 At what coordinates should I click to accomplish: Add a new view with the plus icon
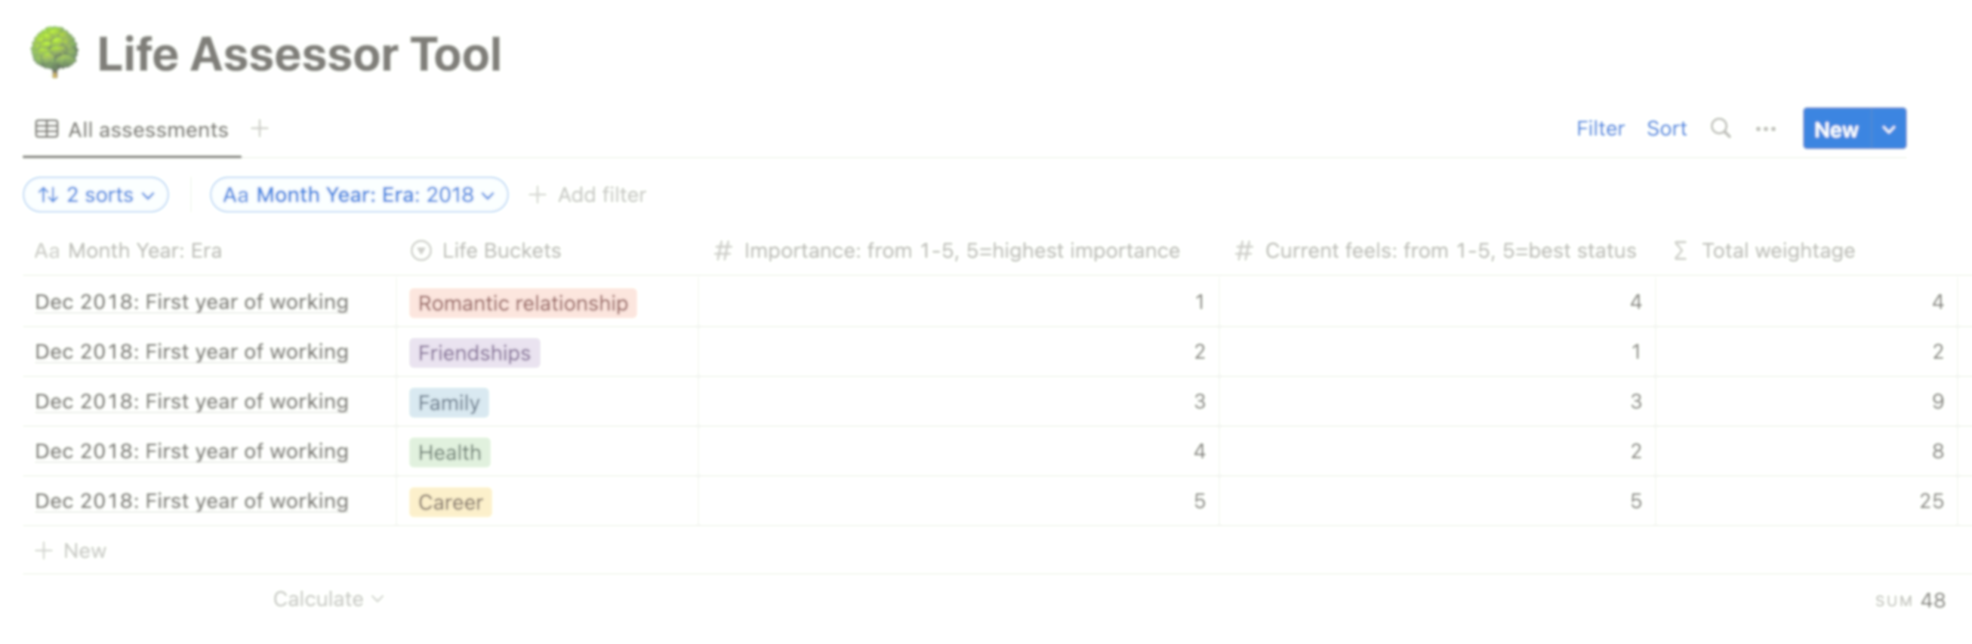(x=260, y=128)
